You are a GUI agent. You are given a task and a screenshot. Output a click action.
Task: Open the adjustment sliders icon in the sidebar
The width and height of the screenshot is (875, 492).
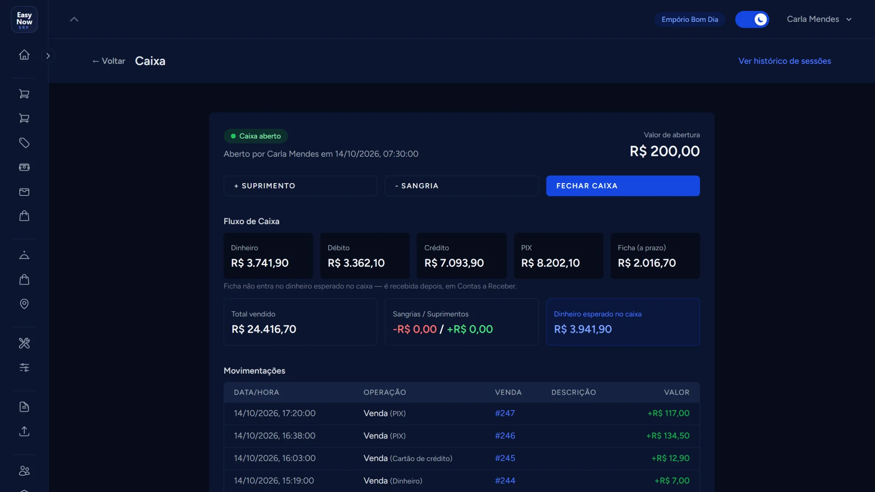click(24, 367)
